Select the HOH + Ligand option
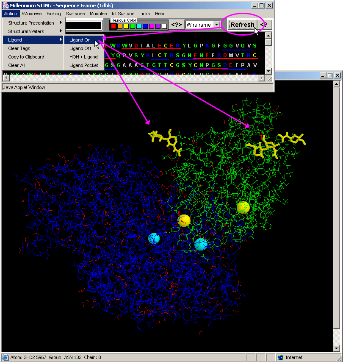The height and width of the screenshot is (362, 343). click(83, 57)
